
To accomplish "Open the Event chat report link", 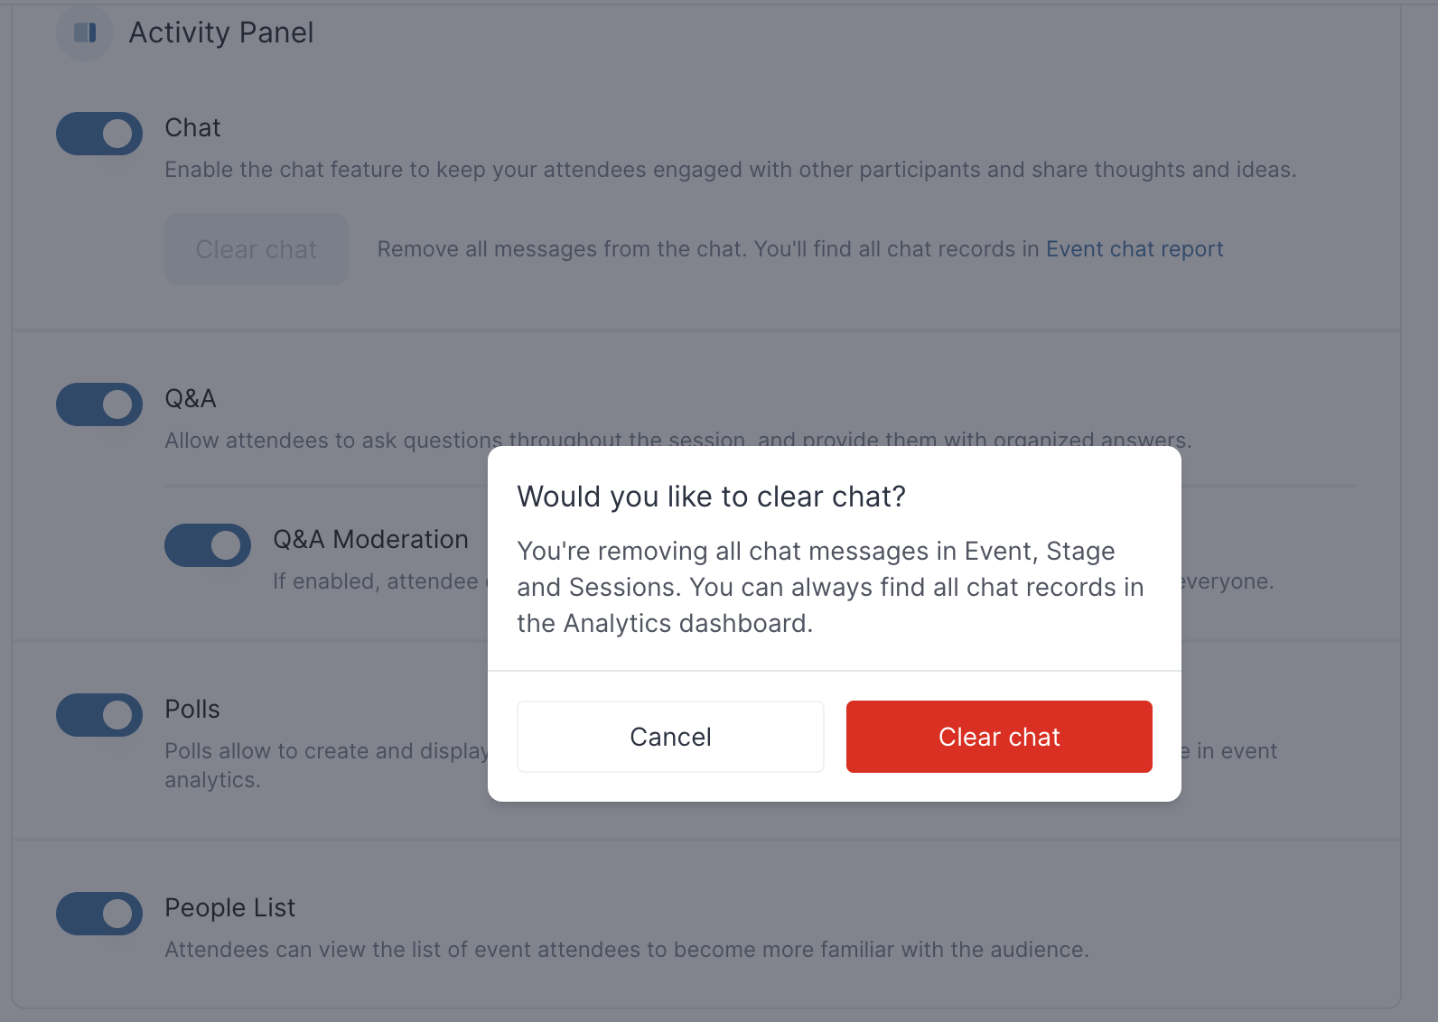I will click(x=1135, y=249).
